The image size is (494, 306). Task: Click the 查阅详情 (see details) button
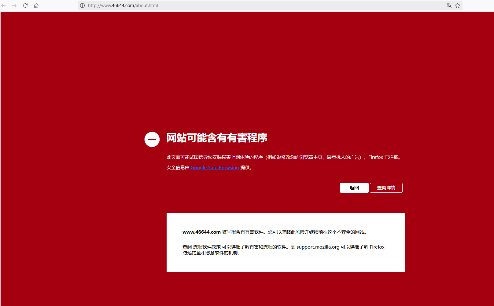386,188
